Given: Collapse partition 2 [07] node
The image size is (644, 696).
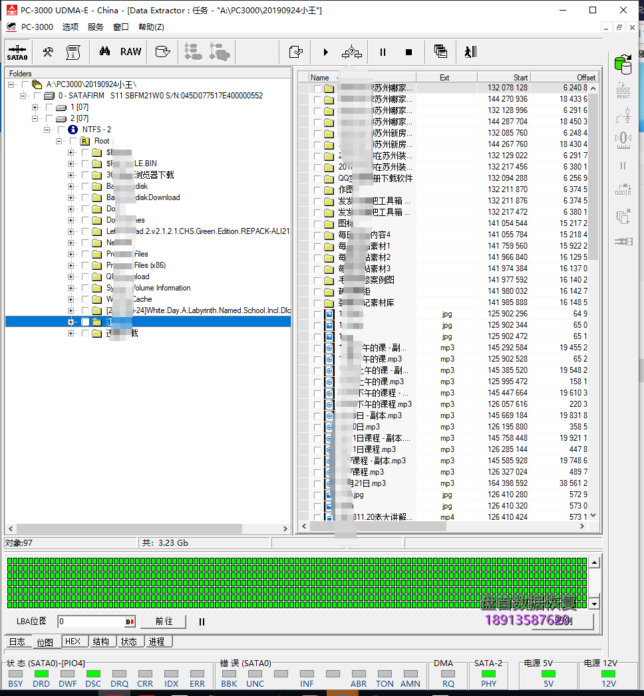Looking at the screenshot, I should [x=35, y=118].
